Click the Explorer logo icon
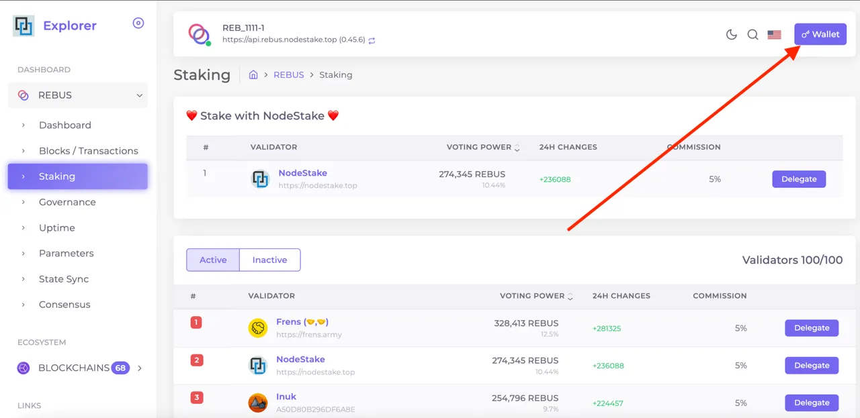 [x=24, y=25]
